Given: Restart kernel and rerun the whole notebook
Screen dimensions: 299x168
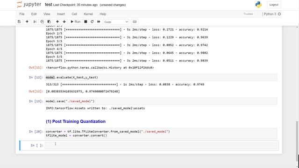Looking at the screenshot, I should tap(99, 22).
